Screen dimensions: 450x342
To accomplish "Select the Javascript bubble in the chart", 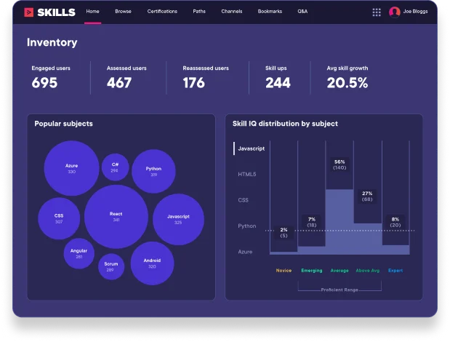I will tap(178, 219).
